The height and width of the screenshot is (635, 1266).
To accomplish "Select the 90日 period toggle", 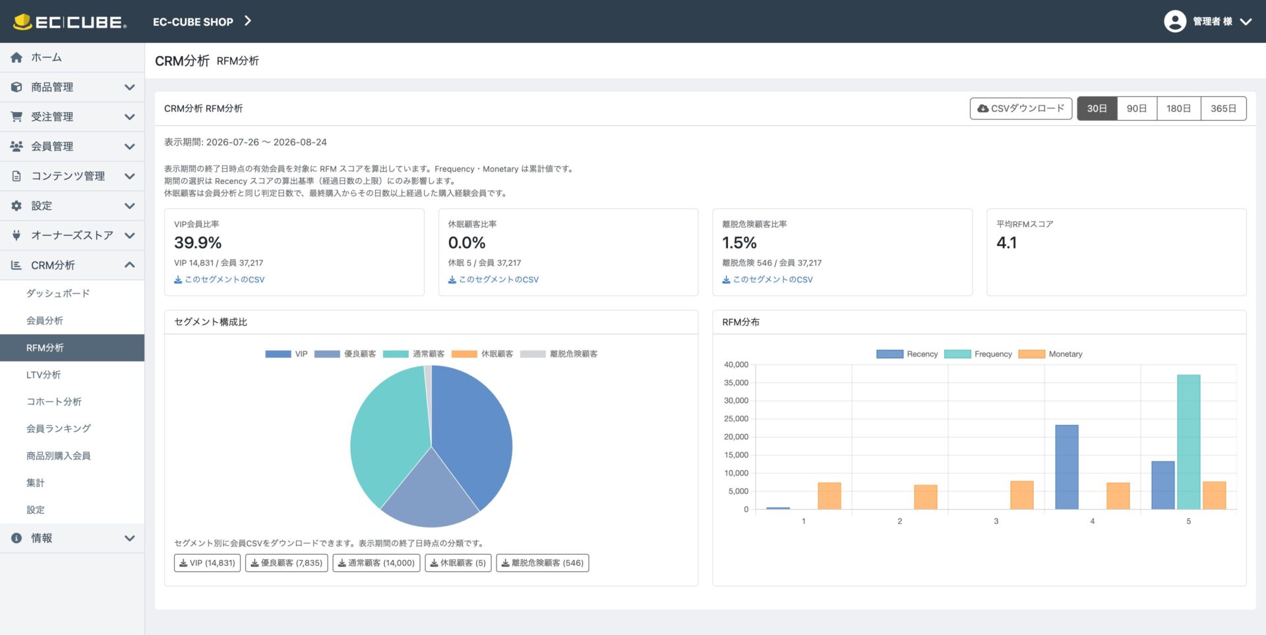I will coord(1137,108).
